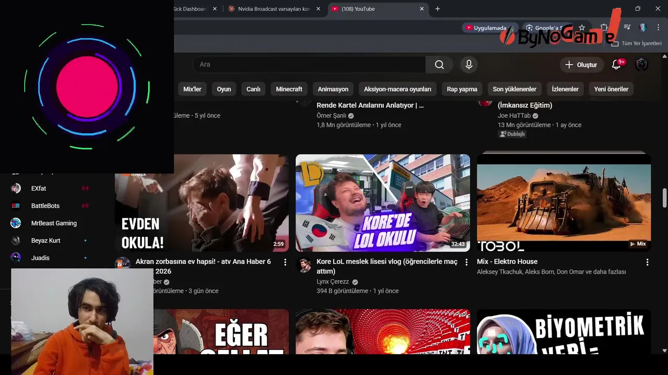This screenshot has width=668, height=375.
Task: Bookmark this page with the star icon
Action: (582, 28)
